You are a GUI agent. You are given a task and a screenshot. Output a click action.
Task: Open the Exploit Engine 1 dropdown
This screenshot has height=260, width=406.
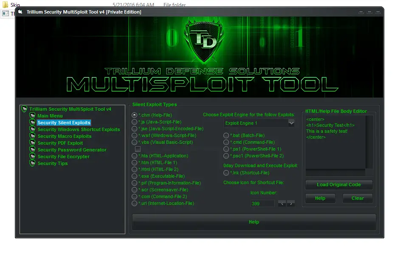292,123
